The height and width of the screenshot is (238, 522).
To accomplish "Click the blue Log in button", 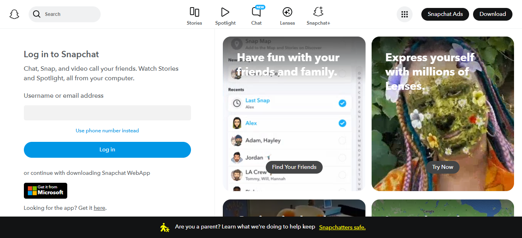I will tap(107, 150).
